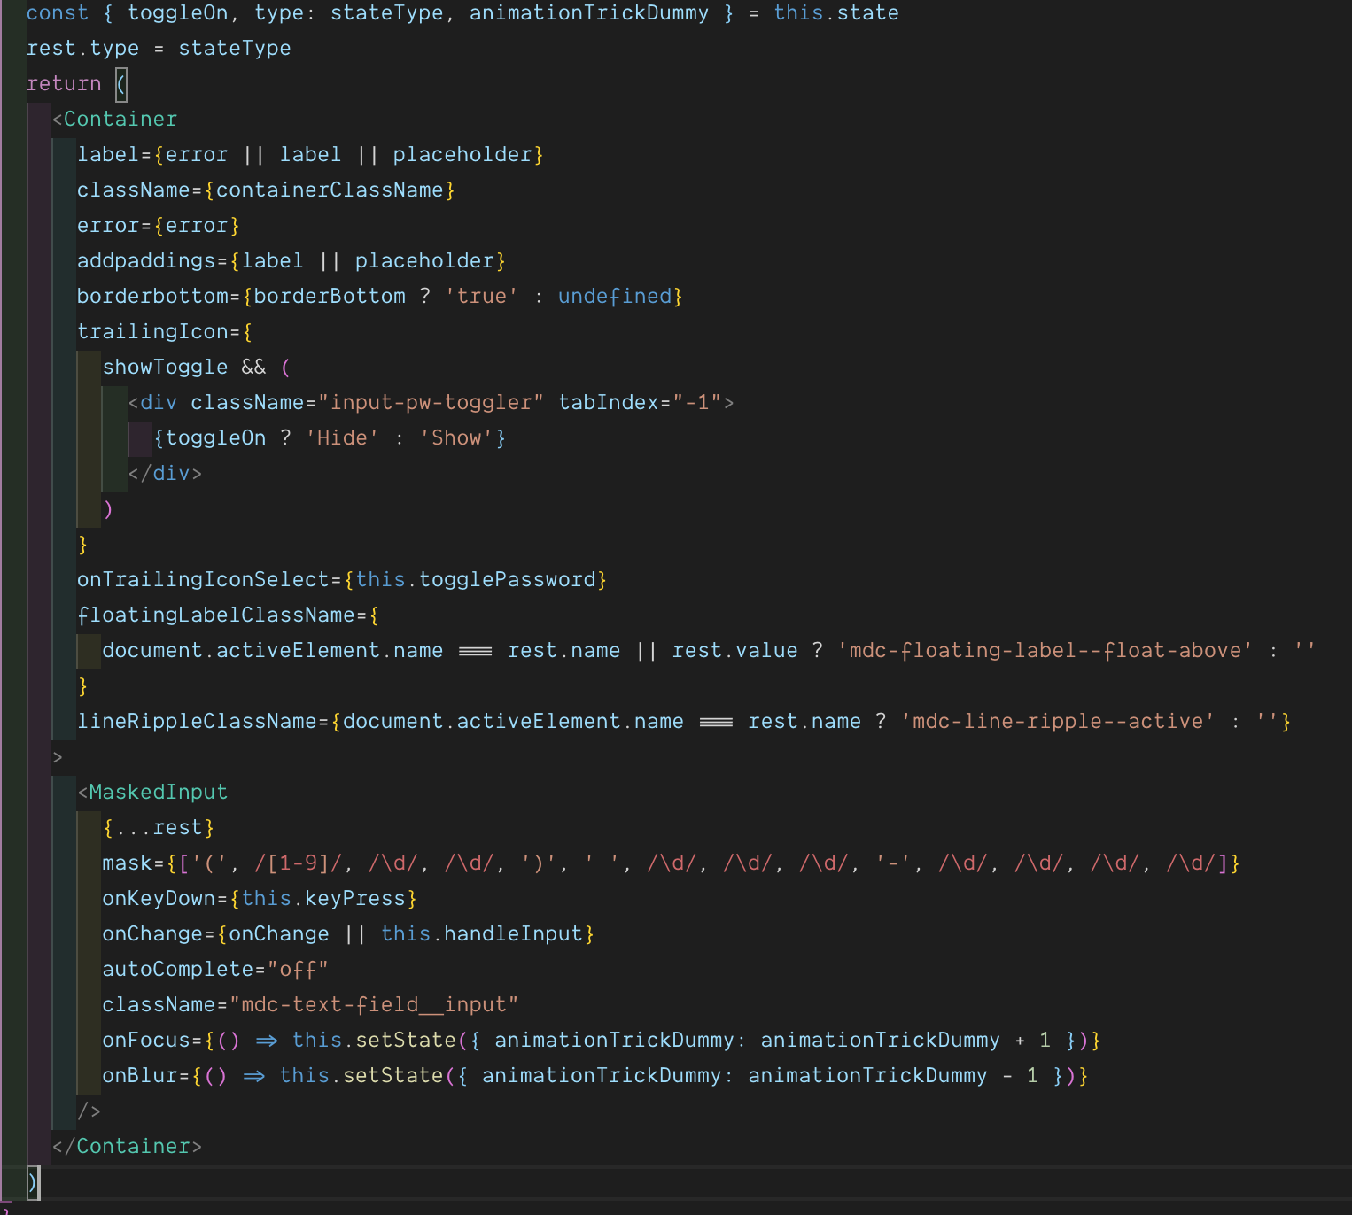This screenshot has width=1352, height=1215.
Task: Click the 'borderbottom' attribute name
Action: point(152,297)
